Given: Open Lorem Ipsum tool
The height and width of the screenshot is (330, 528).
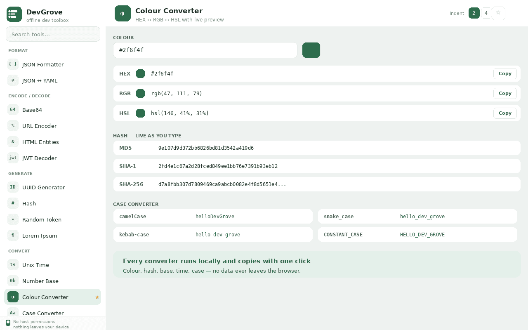Looking at the screenshot, I should point(52,236).
